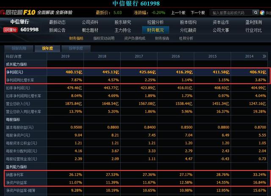Click the 2014 column header
This screenshot has width=271, height=196.
[x=249, y=56]
